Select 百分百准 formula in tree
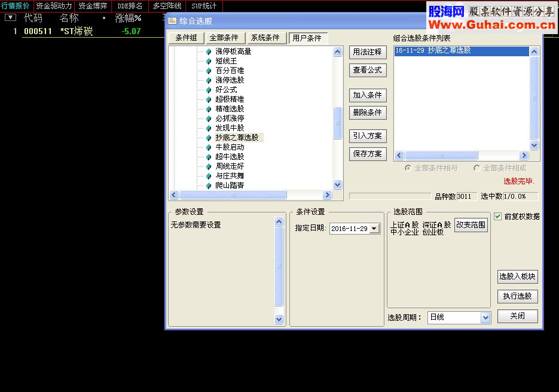The image size is (559, 392). 230,71
